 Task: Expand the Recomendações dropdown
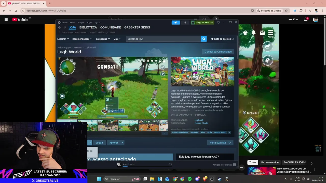pos(82,39)
